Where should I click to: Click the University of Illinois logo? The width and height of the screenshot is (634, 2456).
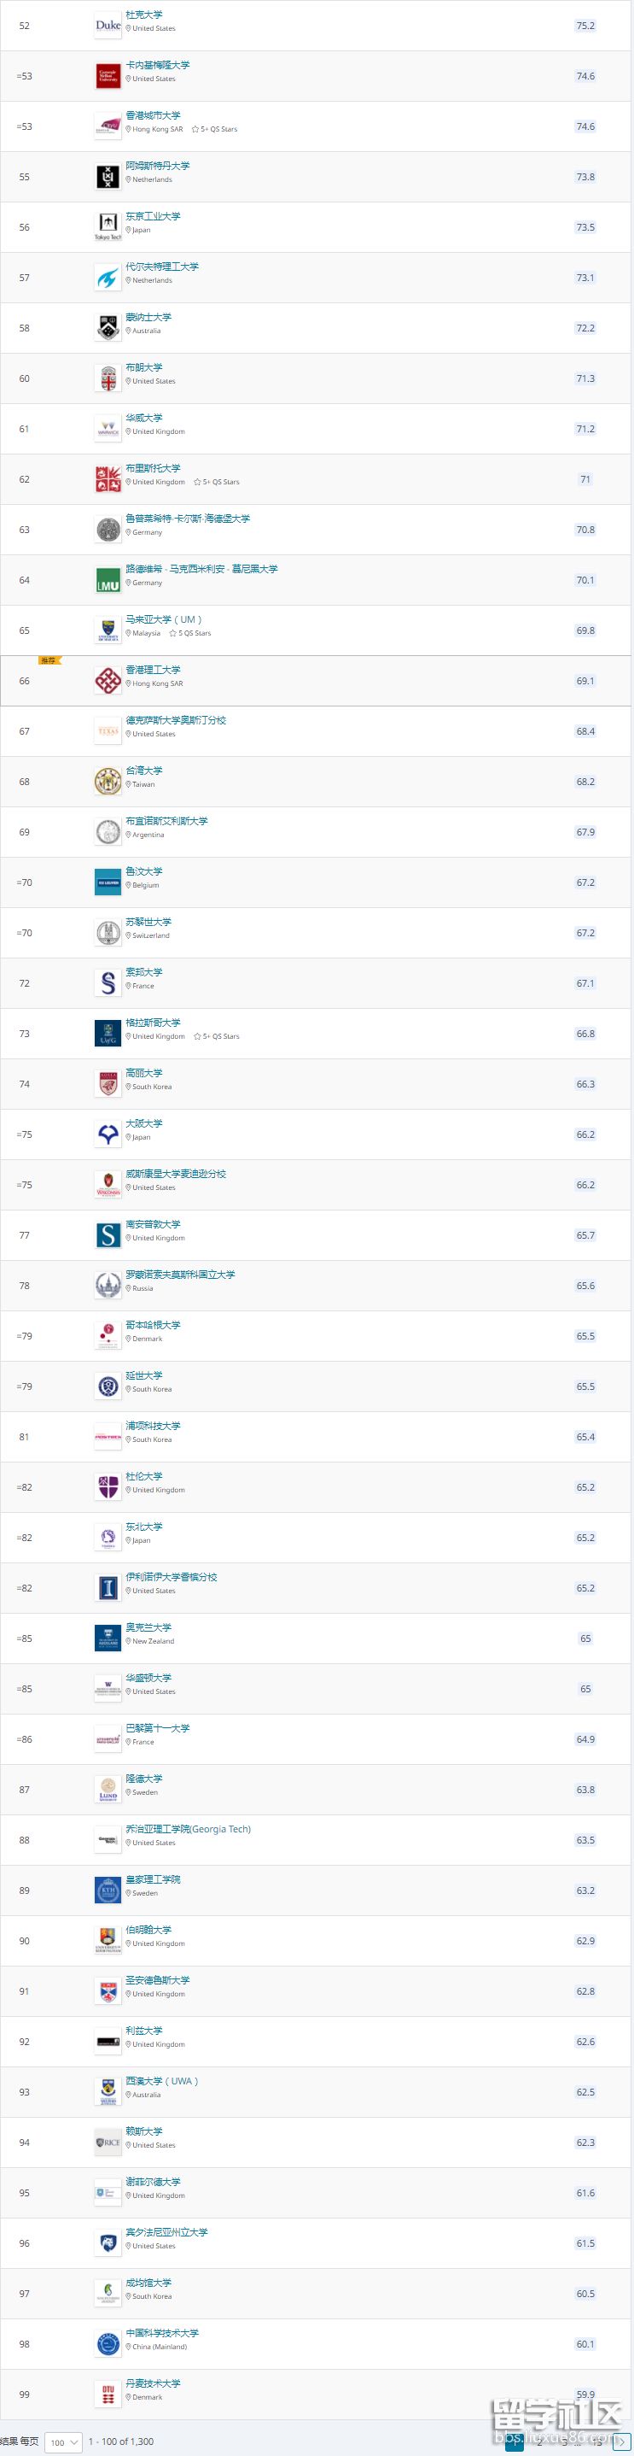pyautogui.click(x=108, y=1588)
